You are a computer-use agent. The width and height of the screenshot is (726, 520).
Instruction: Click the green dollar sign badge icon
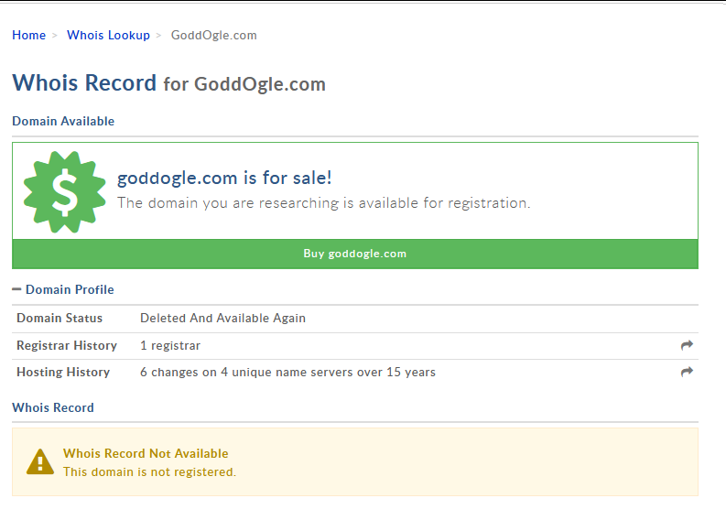pyautogui.click(x=65, y=191)
